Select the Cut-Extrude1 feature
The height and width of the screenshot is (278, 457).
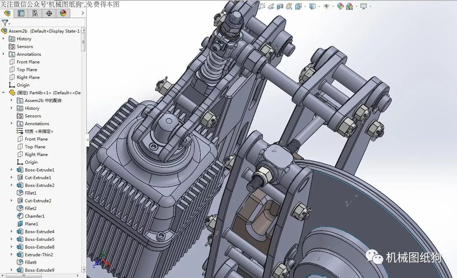pyautogui.click(x=34, y=177)
